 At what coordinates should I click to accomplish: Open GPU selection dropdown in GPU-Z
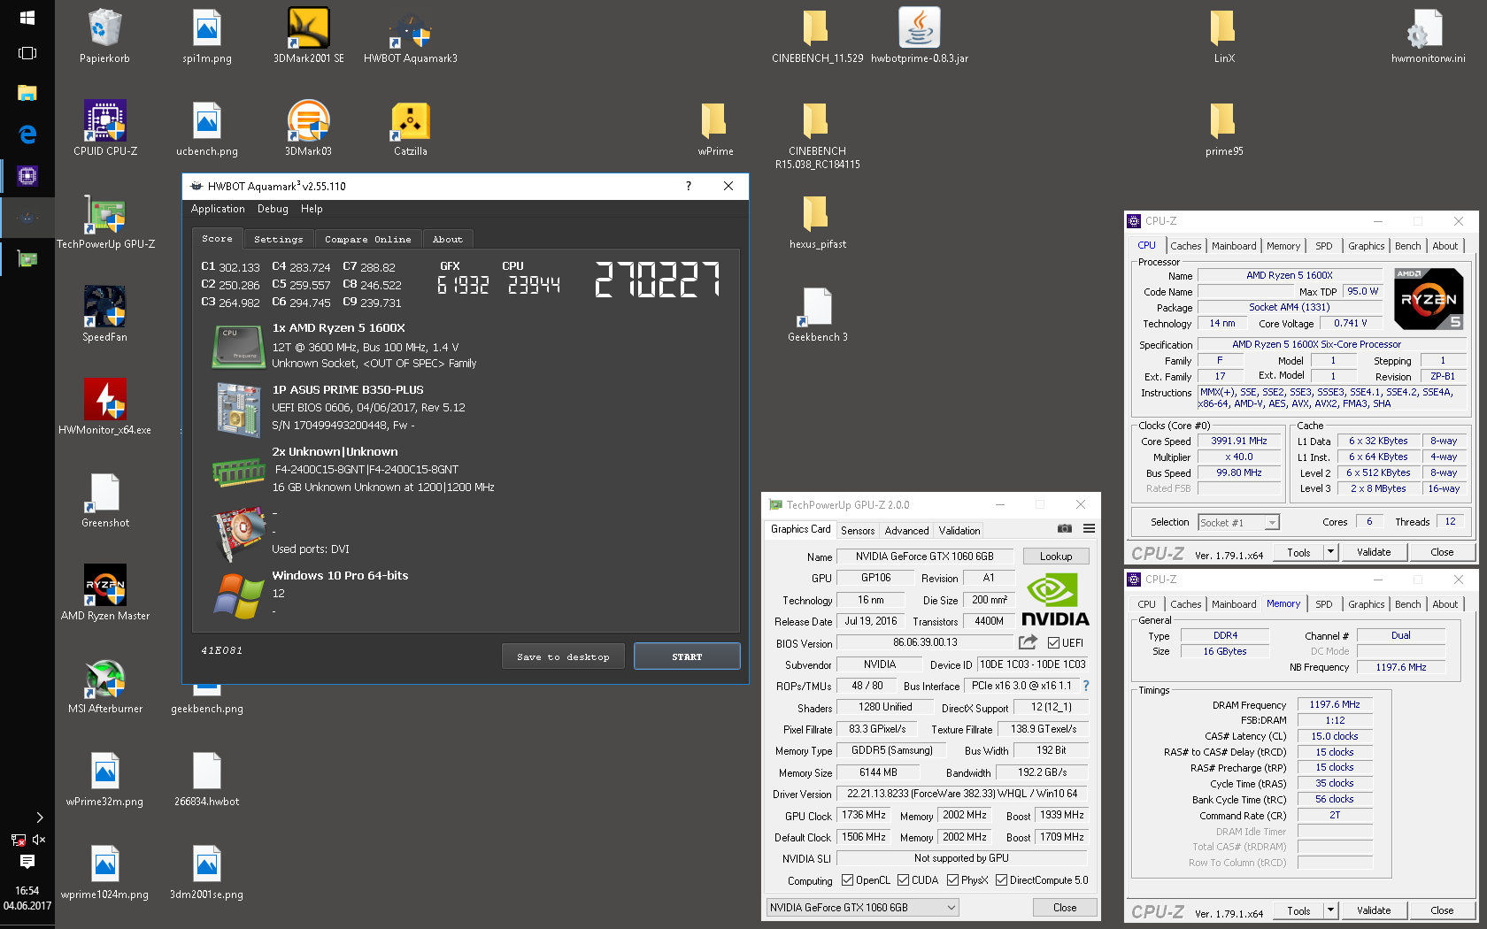pos(862,908)
